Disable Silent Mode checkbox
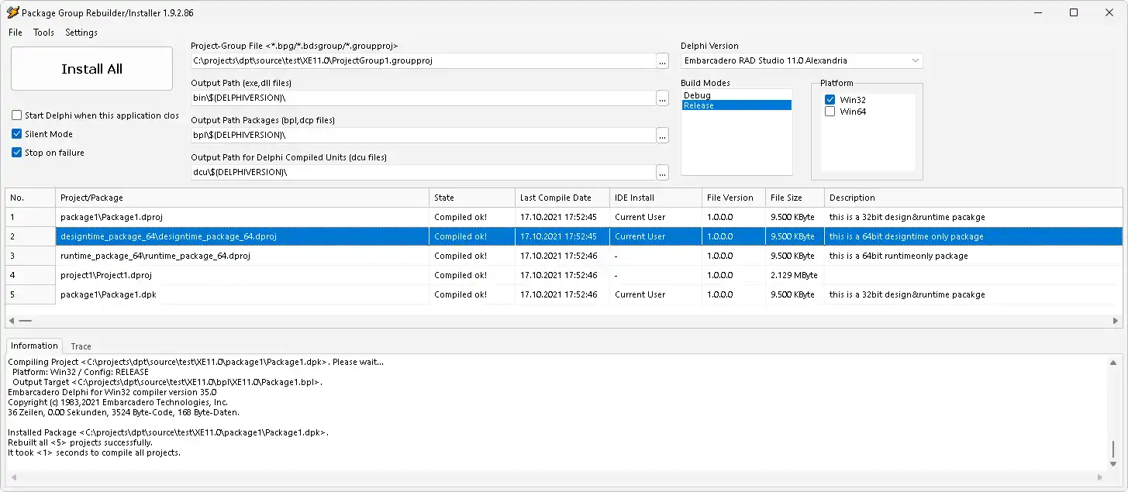The image size is (1128, 492). (x=17, y=134)
